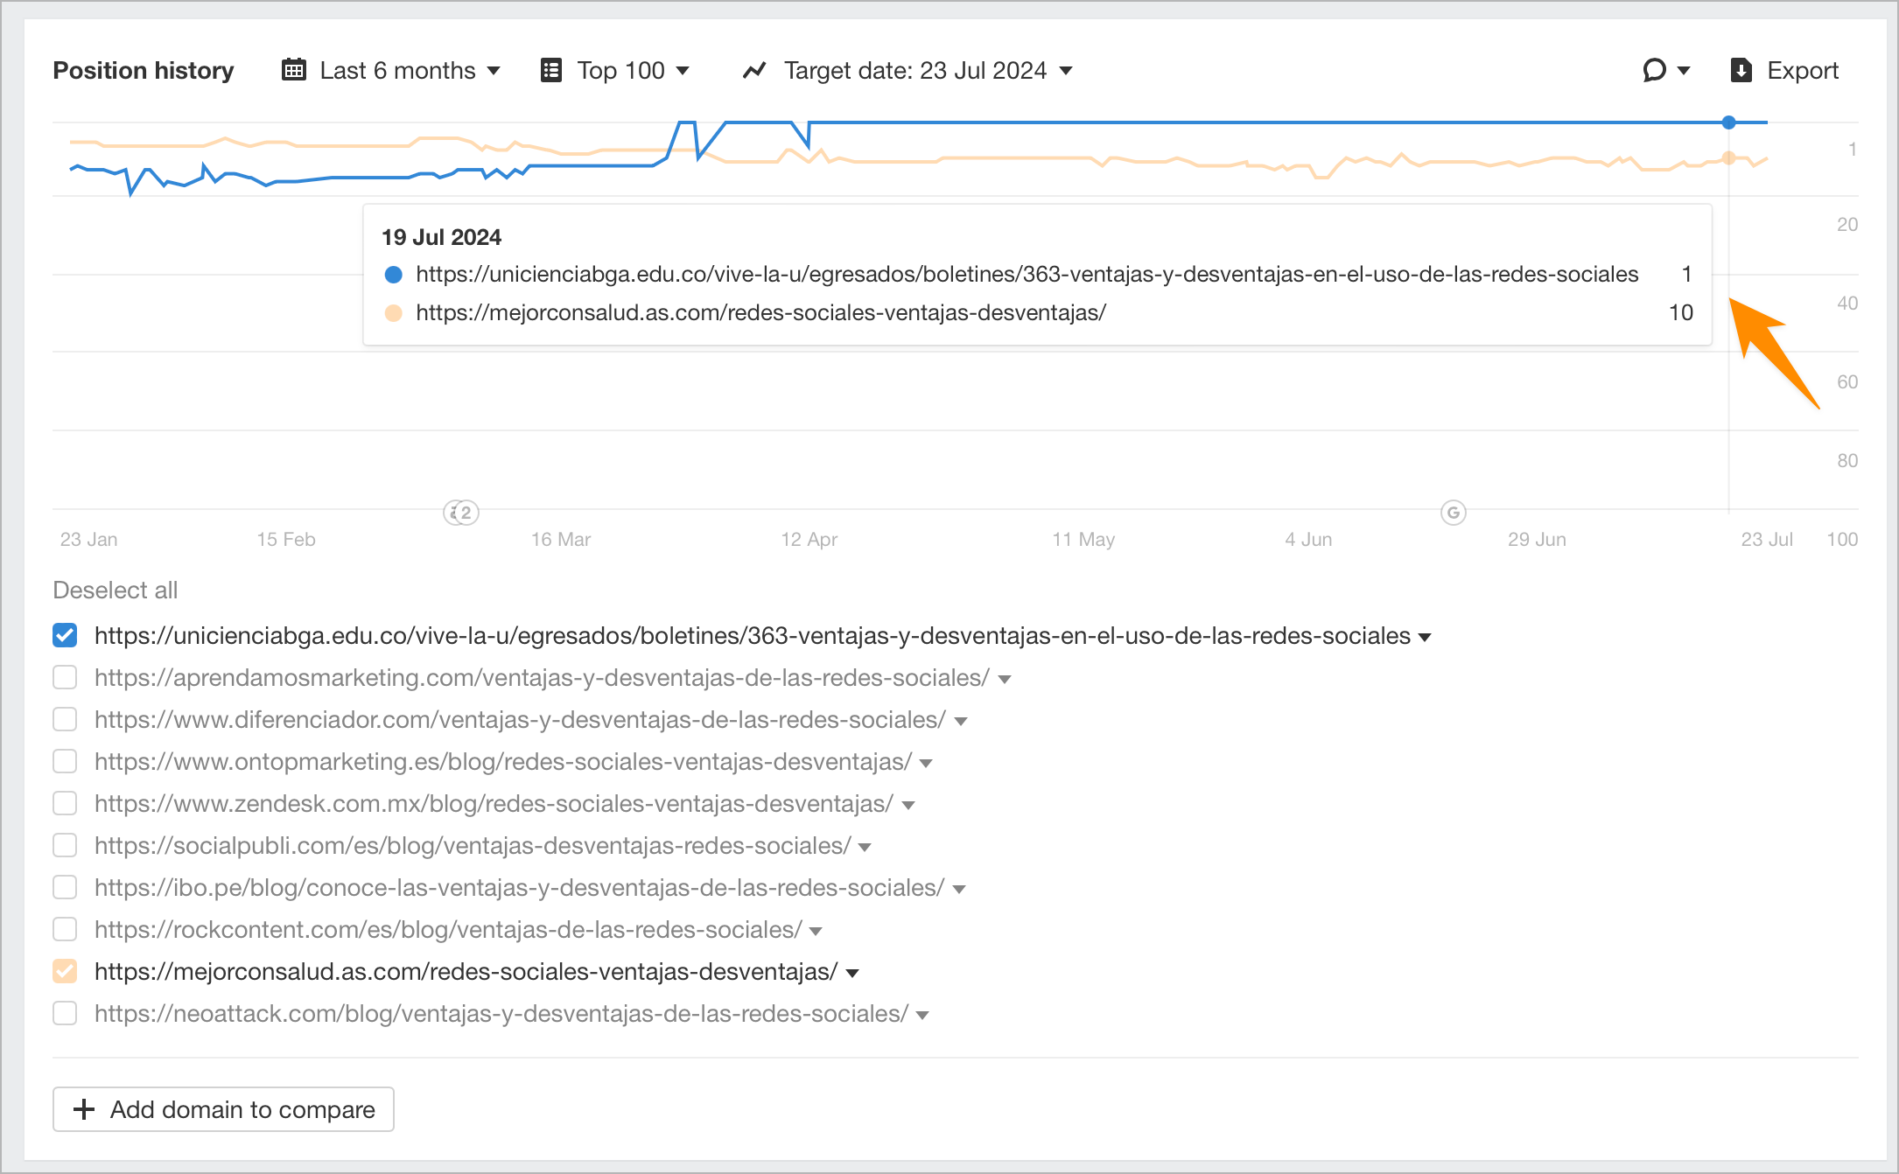The height and width of the screenshot is (1174, 1899).
Task: Open the comment bubble annotations icon
Action: pos(1654,70)
